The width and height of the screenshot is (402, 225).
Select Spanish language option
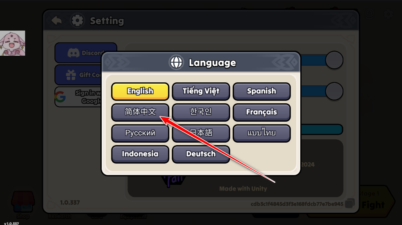(x=261, y=91)
